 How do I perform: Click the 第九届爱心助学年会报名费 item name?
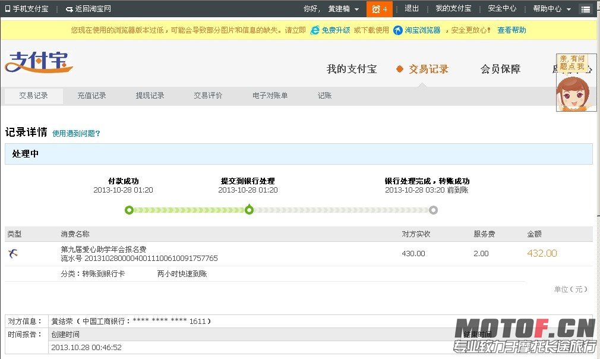click(104, 249)
